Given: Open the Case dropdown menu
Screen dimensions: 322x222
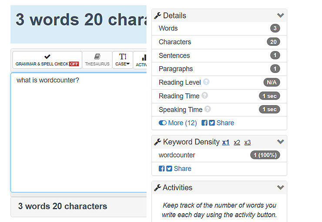Looking at the screenshot, I should [123, 60].
